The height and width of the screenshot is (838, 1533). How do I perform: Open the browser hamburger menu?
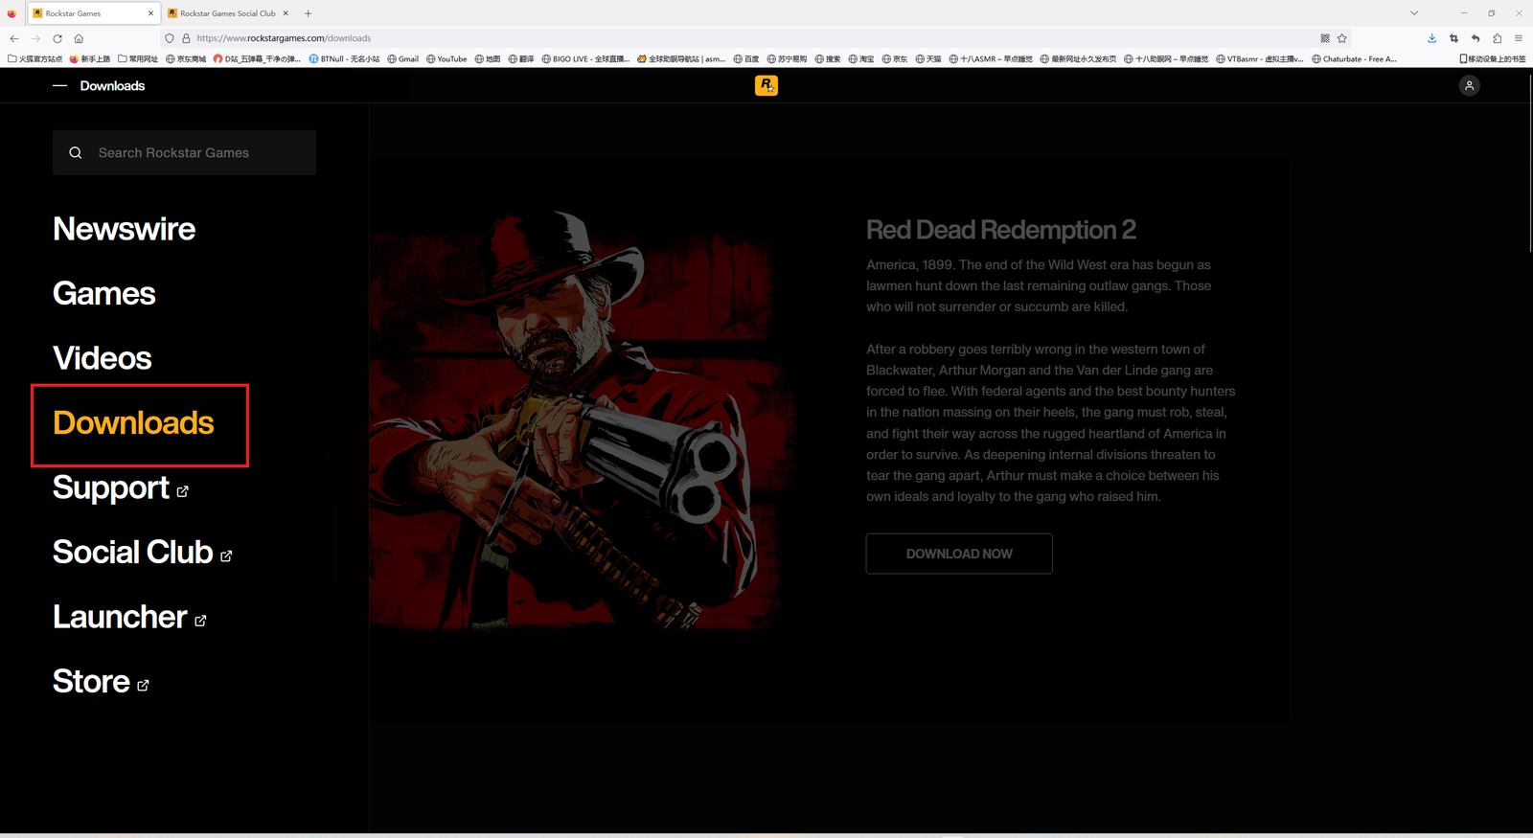[1519, 38]
